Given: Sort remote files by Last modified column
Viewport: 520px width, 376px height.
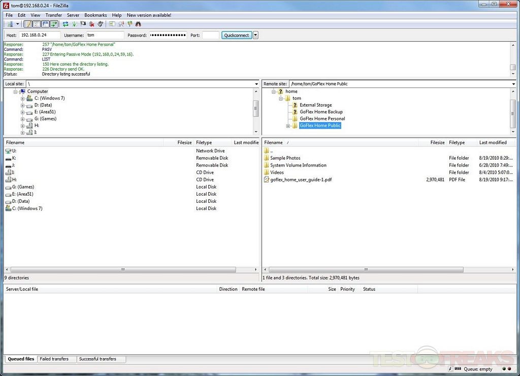Looking at the screenshot, I should 493,143.
